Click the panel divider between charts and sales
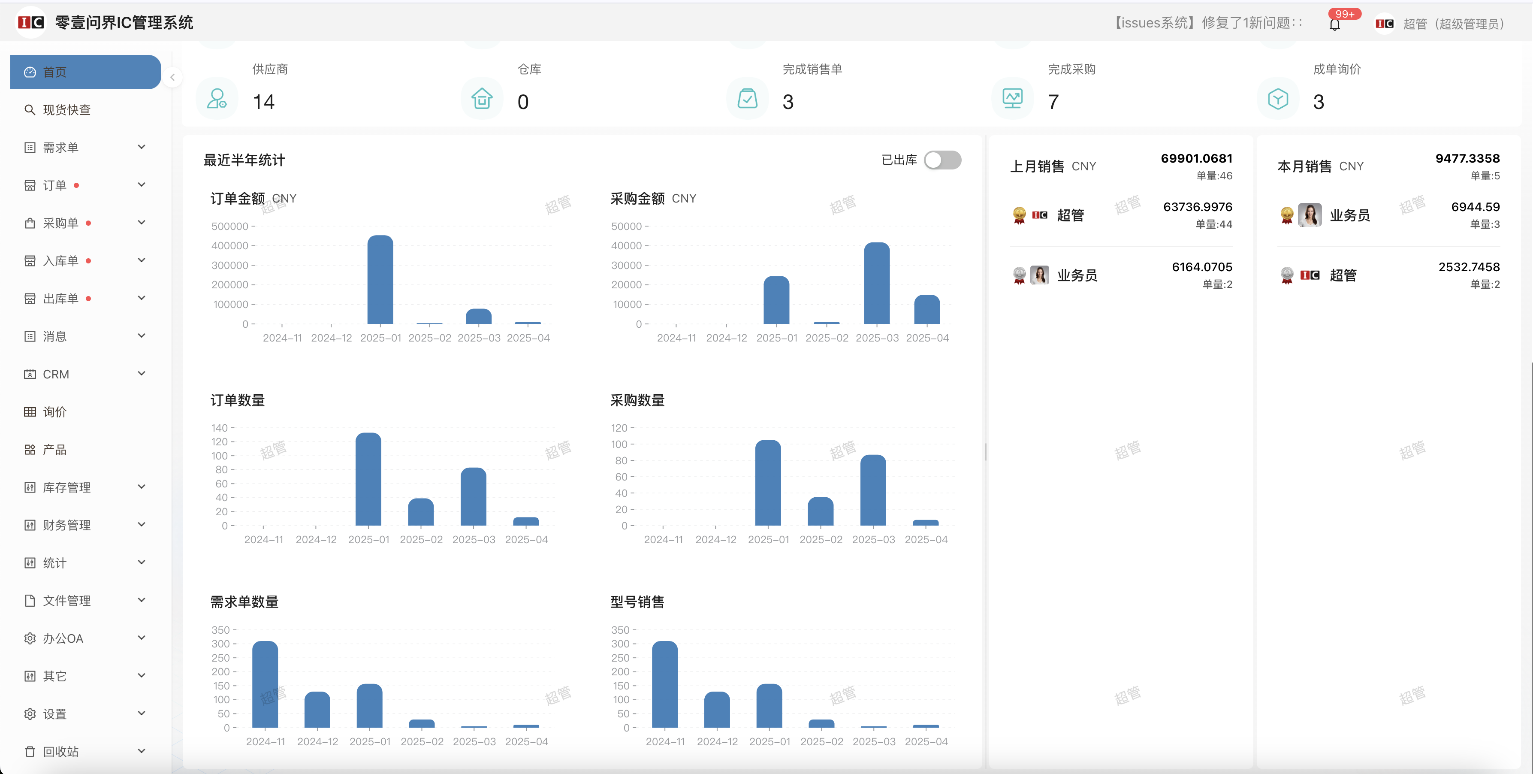 (x=986, y=452)
